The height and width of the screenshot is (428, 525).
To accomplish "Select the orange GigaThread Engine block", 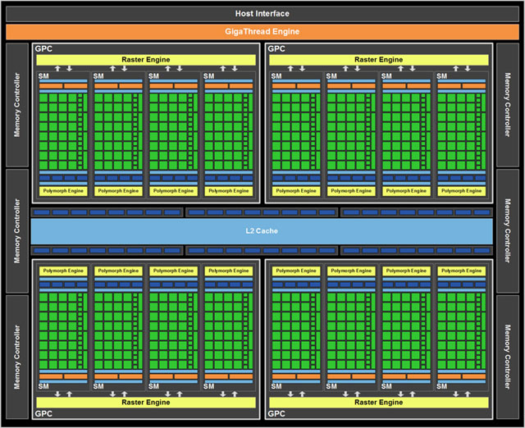I will click(x=262, y=31).
